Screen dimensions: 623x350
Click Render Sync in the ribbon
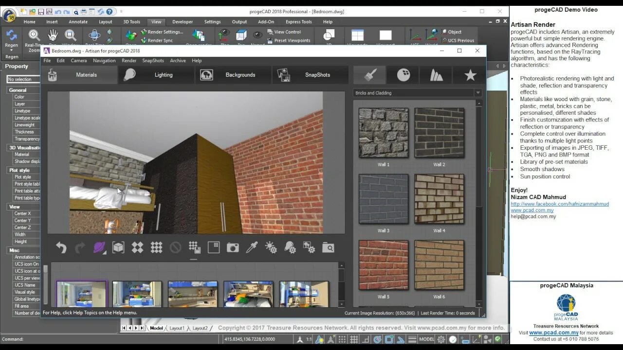(156, 41)
